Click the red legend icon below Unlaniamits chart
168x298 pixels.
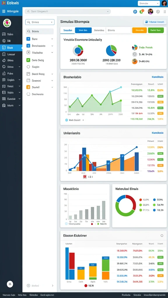pyautogui.click(x=85, y=177)
